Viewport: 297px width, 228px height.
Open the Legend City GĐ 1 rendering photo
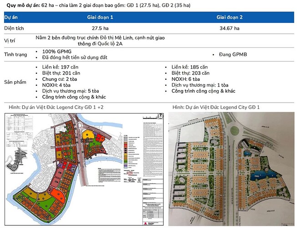231,169
